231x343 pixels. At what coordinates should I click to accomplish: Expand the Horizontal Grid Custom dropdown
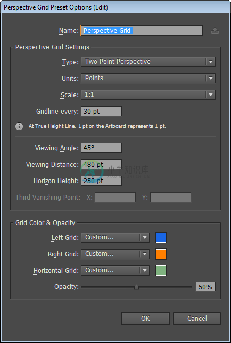(115, 271)
